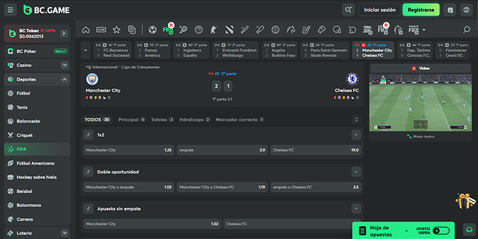The width and height of the screenshot is (478, 239).
Task: Select the American football helmet icon
Action: (x=337, y=29)
